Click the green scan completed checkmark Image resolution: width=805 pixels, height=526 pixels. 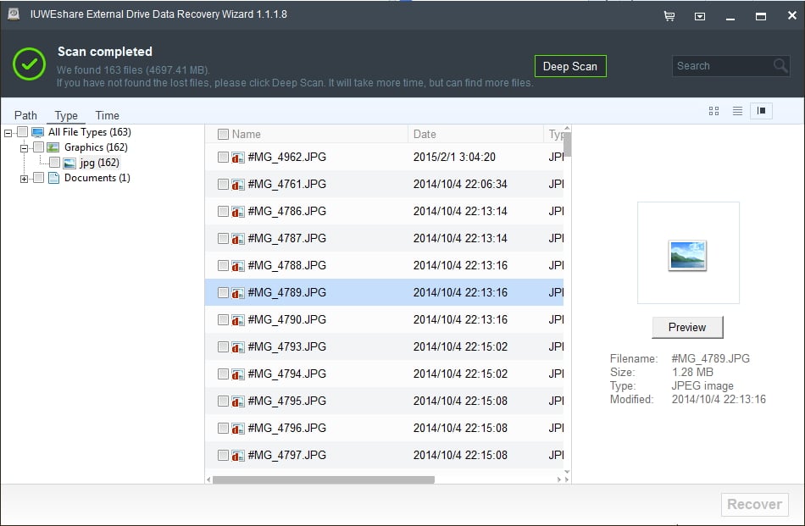click(x=30, y=64)
